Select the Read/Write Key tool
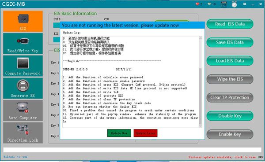This screenshot has width=265, height=162. click(23, 44)
